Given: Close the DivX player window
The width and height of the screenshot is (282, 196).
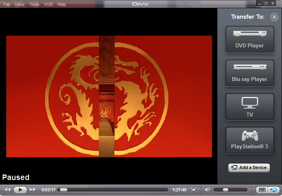Looking at the screenshot, I should click(273, 4).
